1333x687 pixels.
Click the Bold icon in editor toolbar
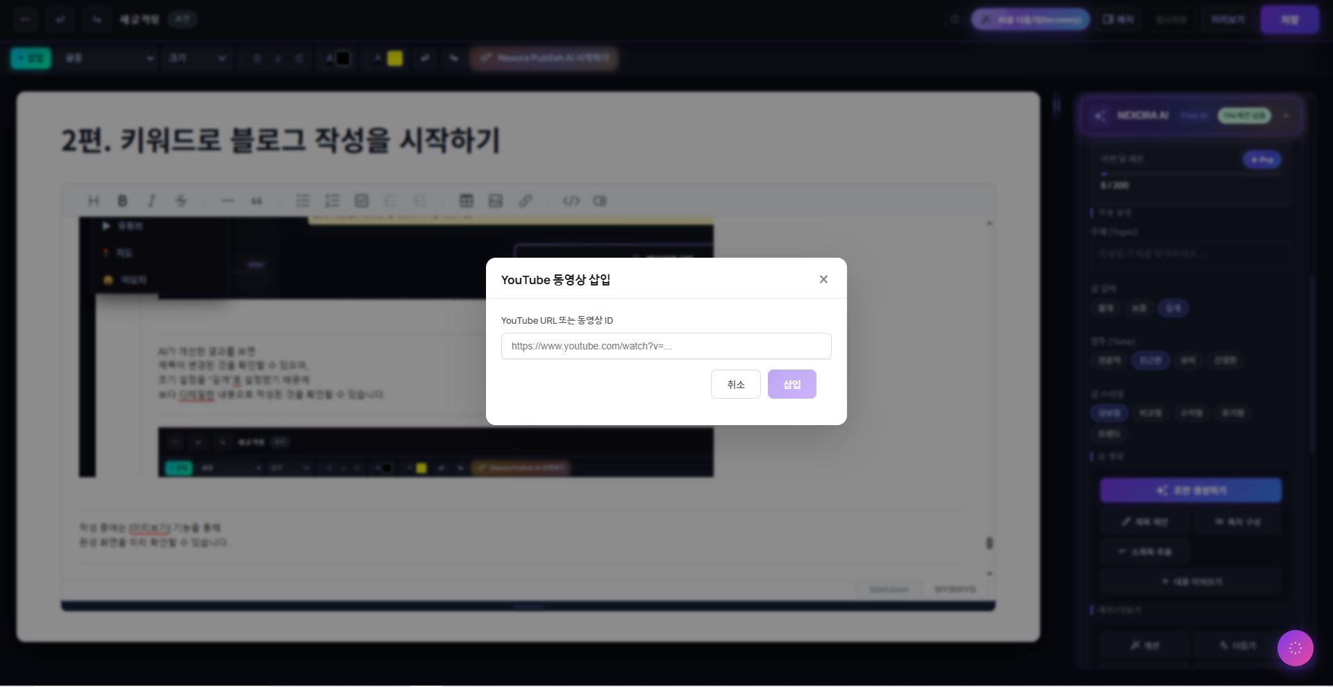122,201
